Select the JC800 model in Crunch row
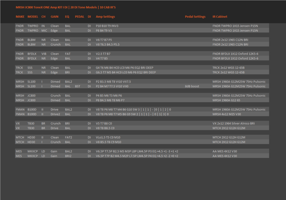The height and width of the screenshot is (200, 286). pyautogui.click(x=32, y=96)
